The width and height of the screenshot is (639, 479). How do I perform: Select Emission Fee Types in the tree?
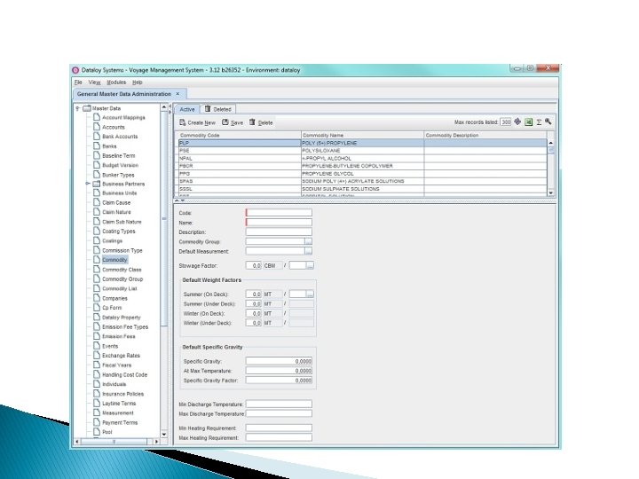pyautogui.click(x=125, y=326)
